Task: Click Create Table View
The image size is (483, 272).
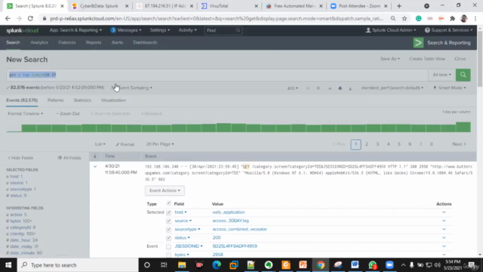Action: tap(427, 59)
